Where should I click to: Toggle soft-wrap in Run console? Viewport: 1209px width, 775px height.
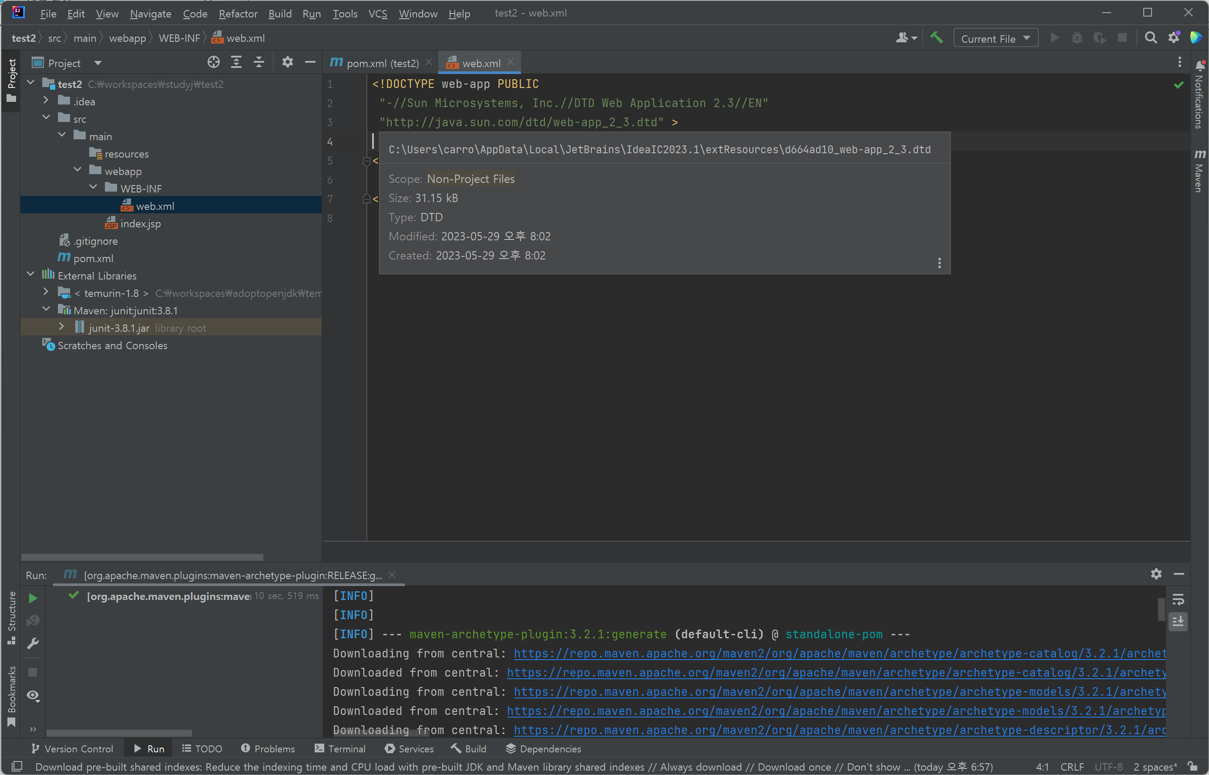[1178, 600]
